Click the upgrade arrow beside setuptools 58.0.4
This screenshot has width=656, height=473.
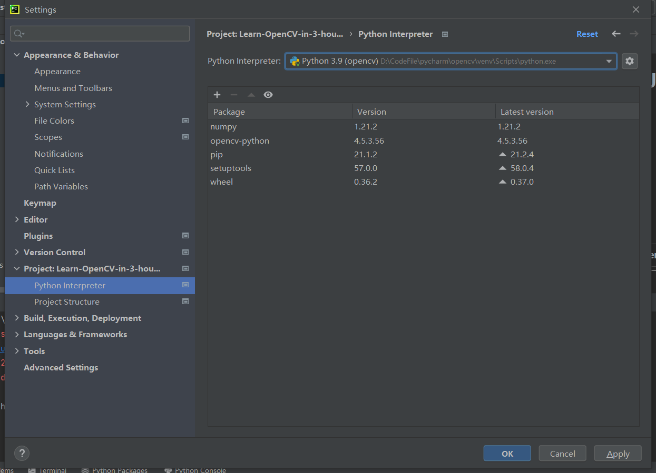point(502,168)
